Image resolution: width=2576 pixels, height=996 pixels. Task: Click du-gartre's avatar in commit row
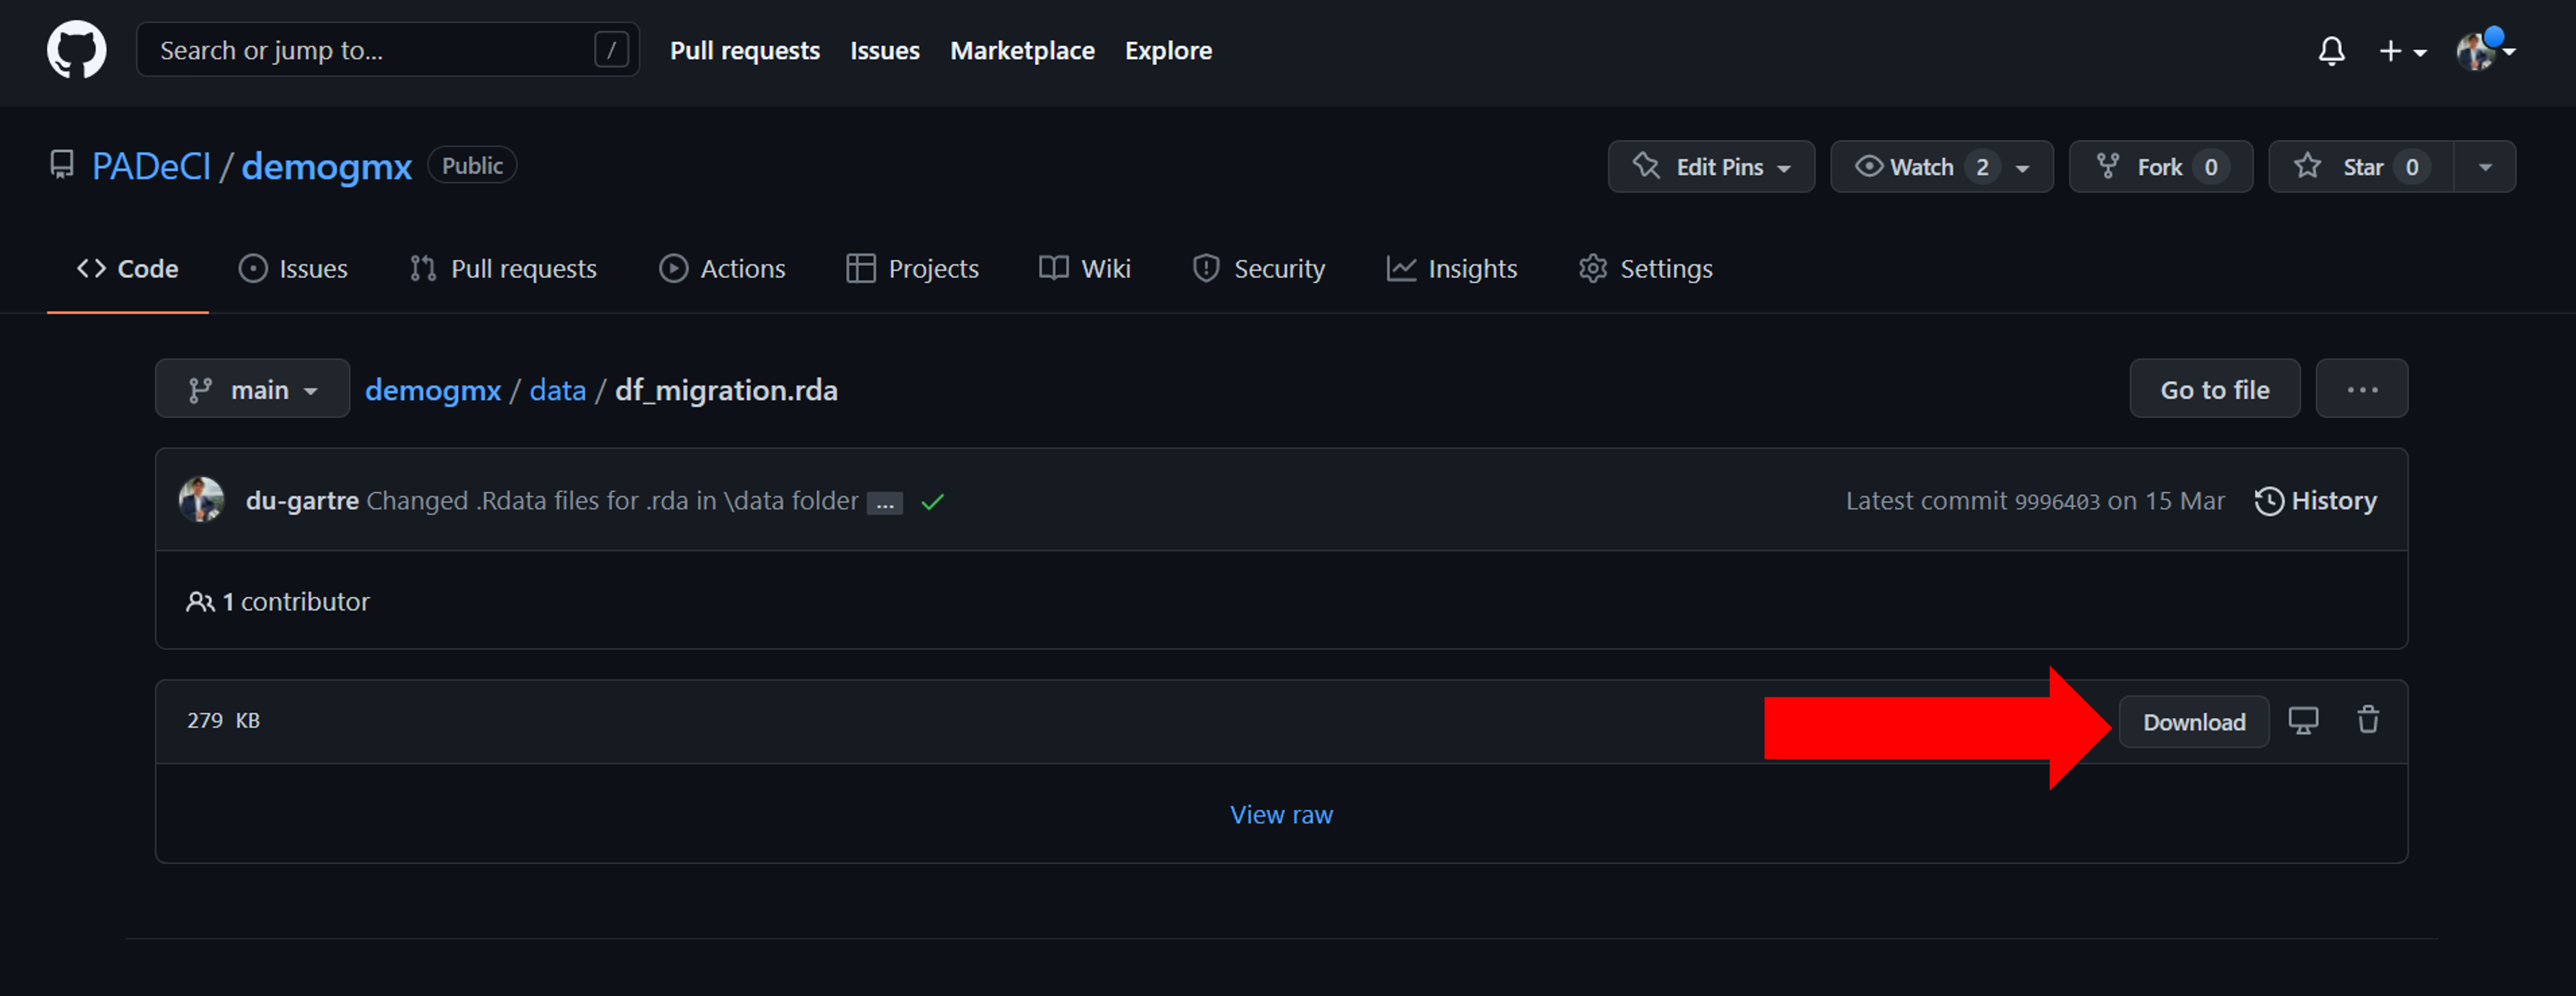[201, 500]
